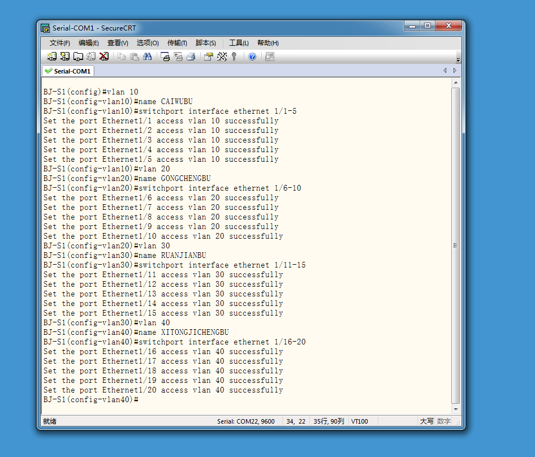Click the SecureFX lock icon in toolbar

point(270,57)
